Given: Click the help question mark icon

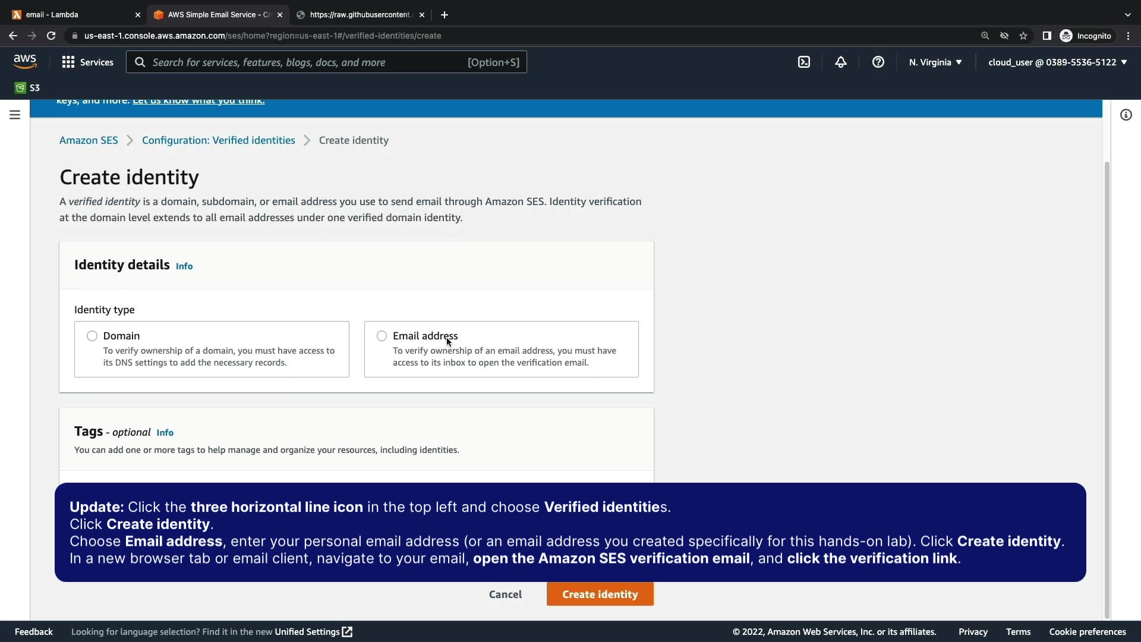Looking at the screenshot, I should click(x=878, y=62).
